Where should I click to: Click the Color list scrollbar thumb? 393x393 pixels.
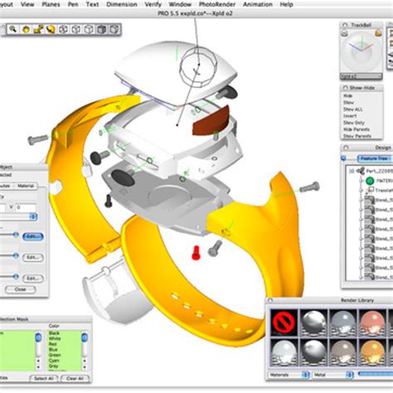85,337
